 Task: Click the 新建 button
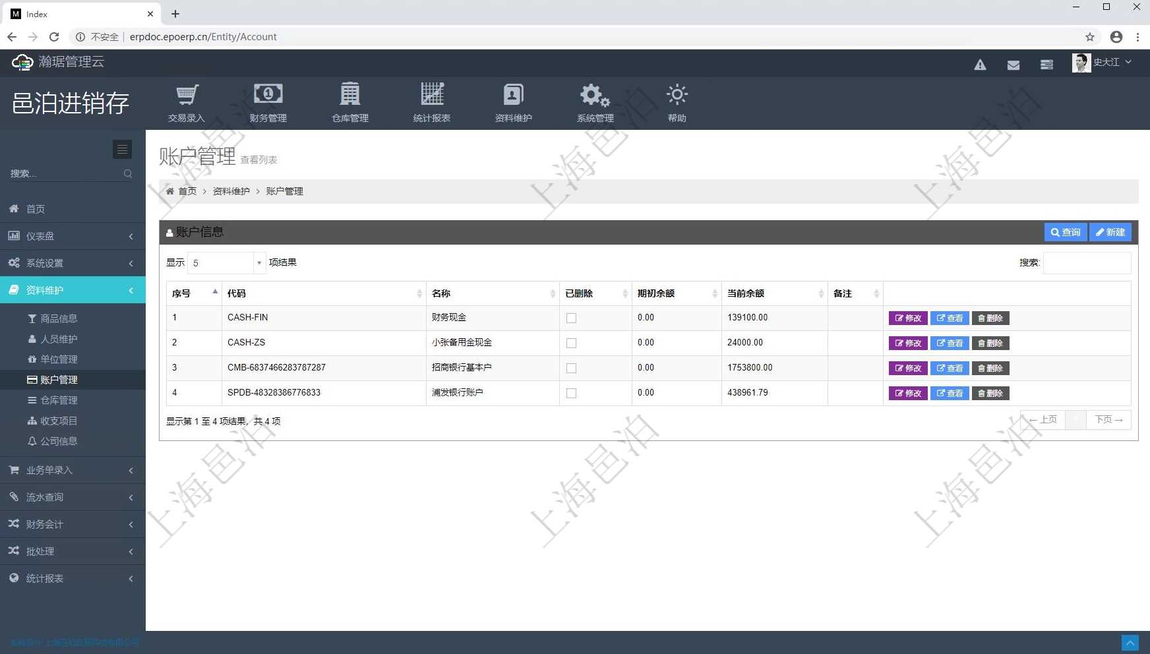[1110, 232]
